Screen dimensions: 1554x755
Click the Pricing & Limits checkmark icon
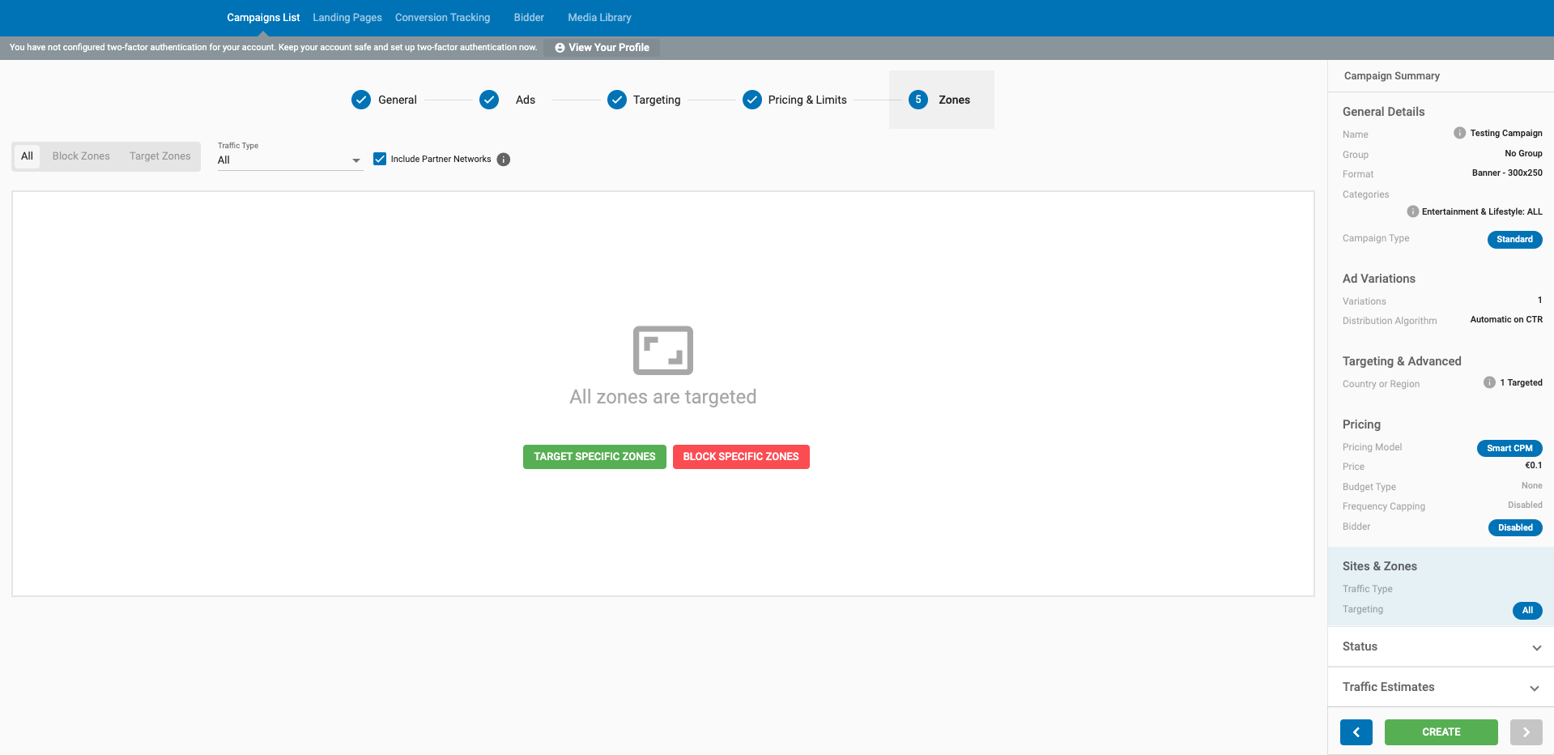(752, 100)
